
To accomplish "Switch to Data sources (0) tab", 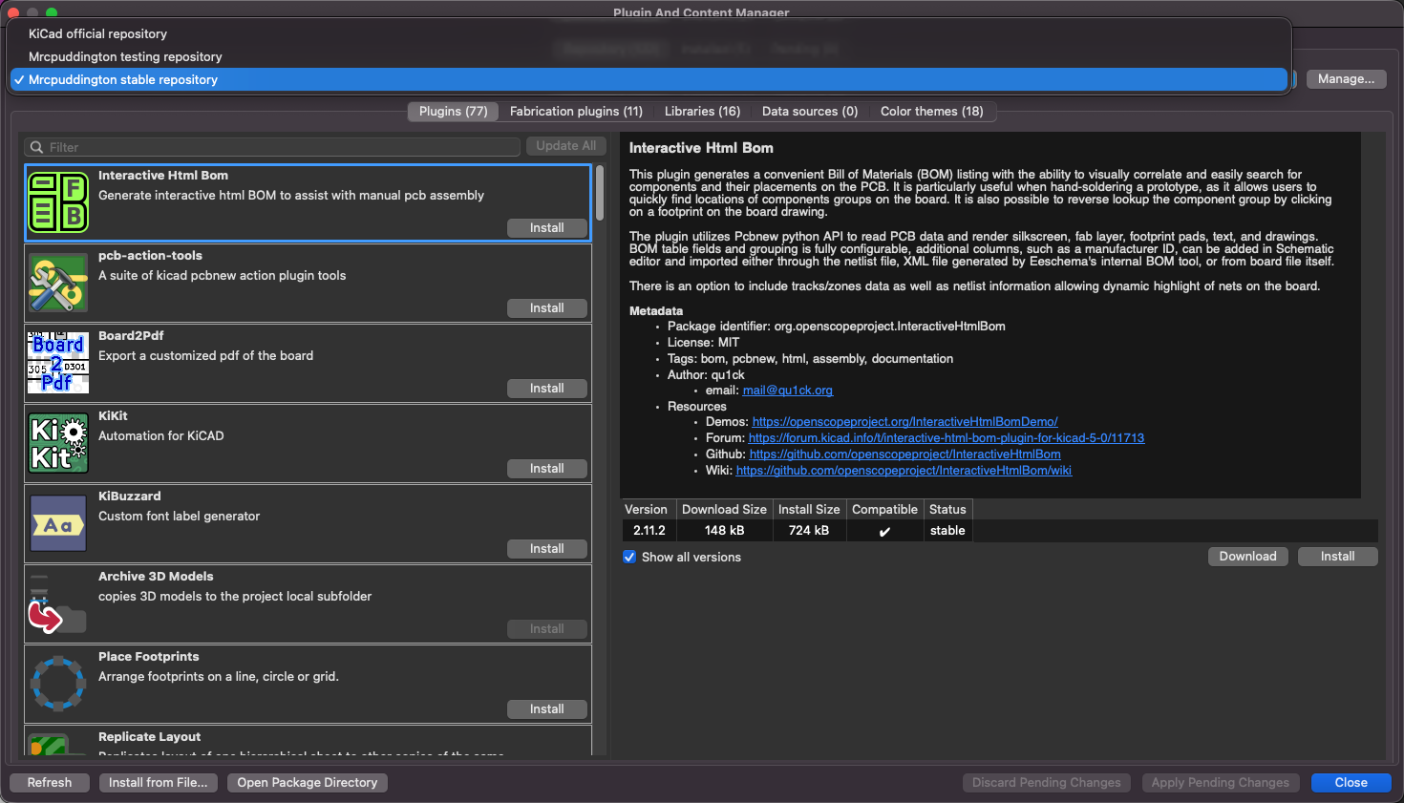I will pos(810,112).
